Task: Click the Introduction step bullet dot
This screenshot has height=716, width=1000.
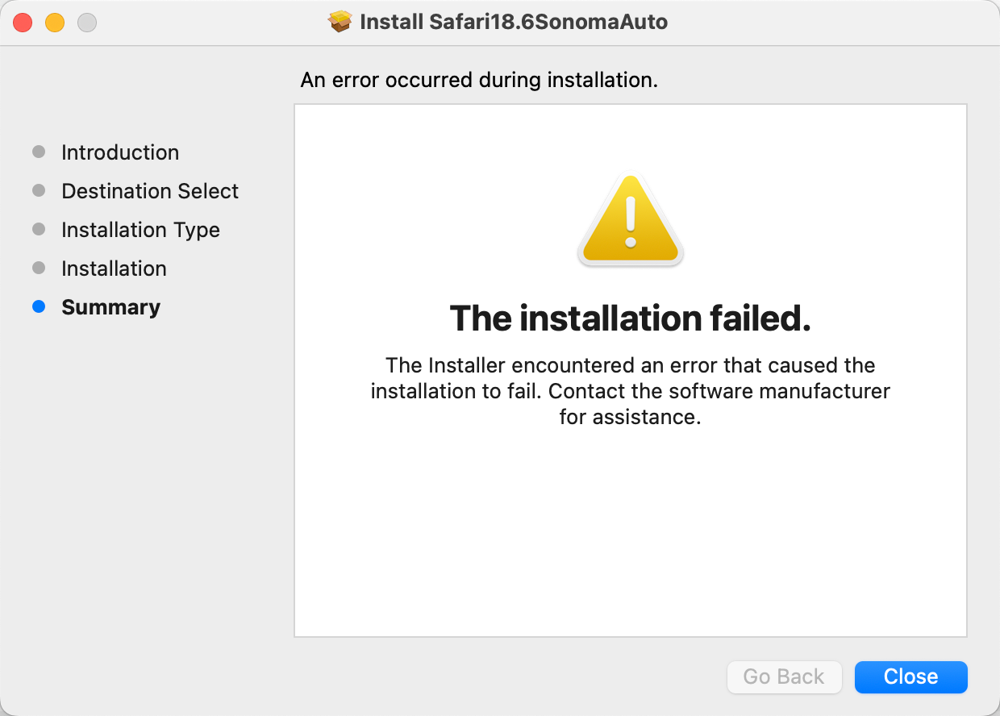Action: click(x=39, y=152)
